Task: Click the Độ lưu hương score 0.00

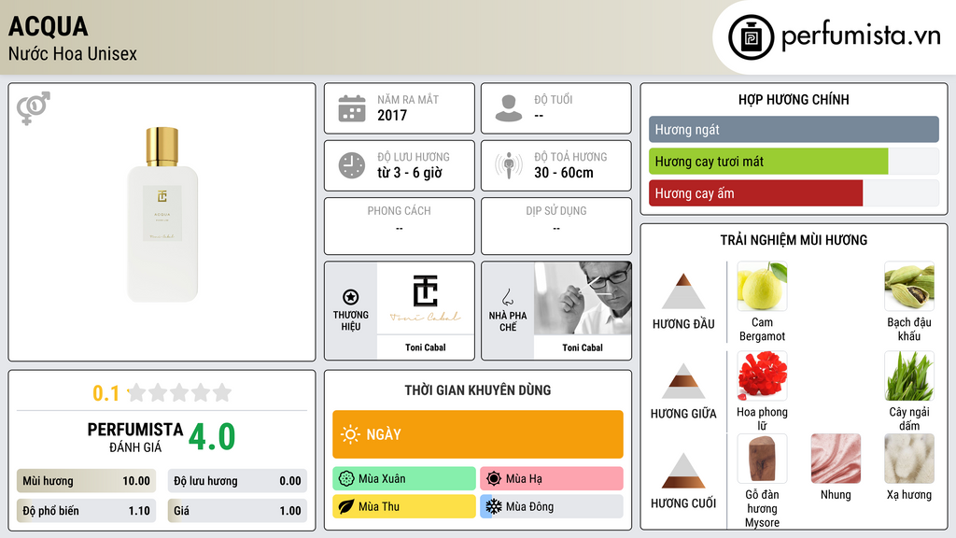Action: pos(237,481)
